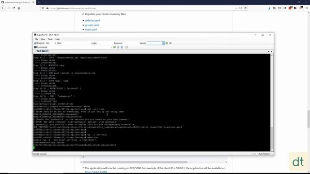
Task: Expand the Session dropdown arrow
Action: pos(164,43)
